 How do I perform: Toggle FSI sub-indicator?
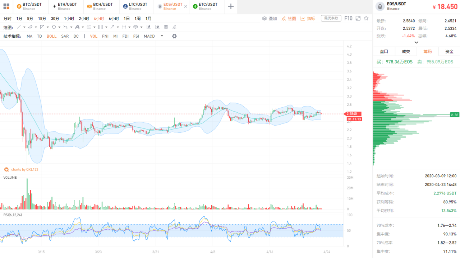[x=136, y=36]
